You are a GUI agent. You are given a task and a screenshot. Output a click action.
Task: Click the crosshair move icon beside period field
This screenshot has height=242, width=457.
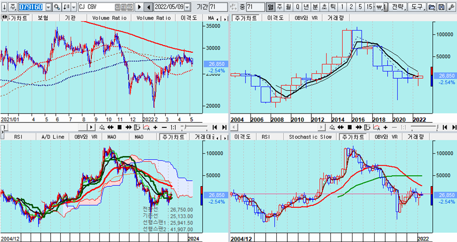click(x=234, y=8)
